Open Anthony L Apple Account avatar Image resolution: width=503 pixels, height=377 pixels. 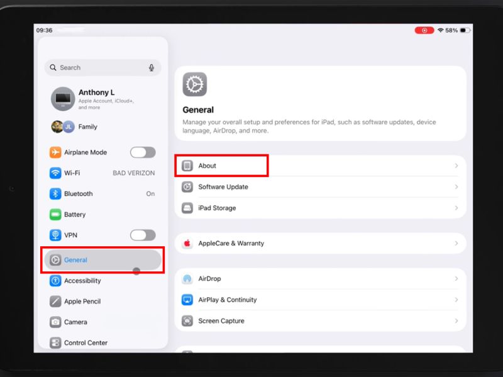[63, 99]
